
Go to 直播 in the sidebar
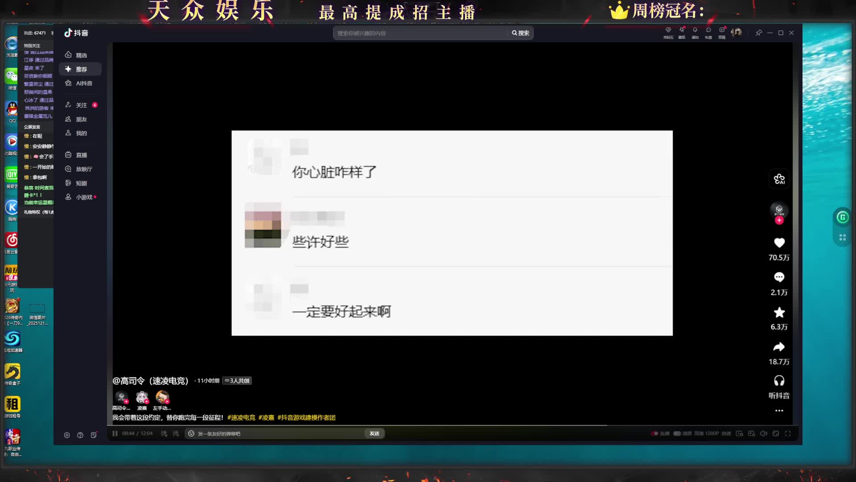81,155
